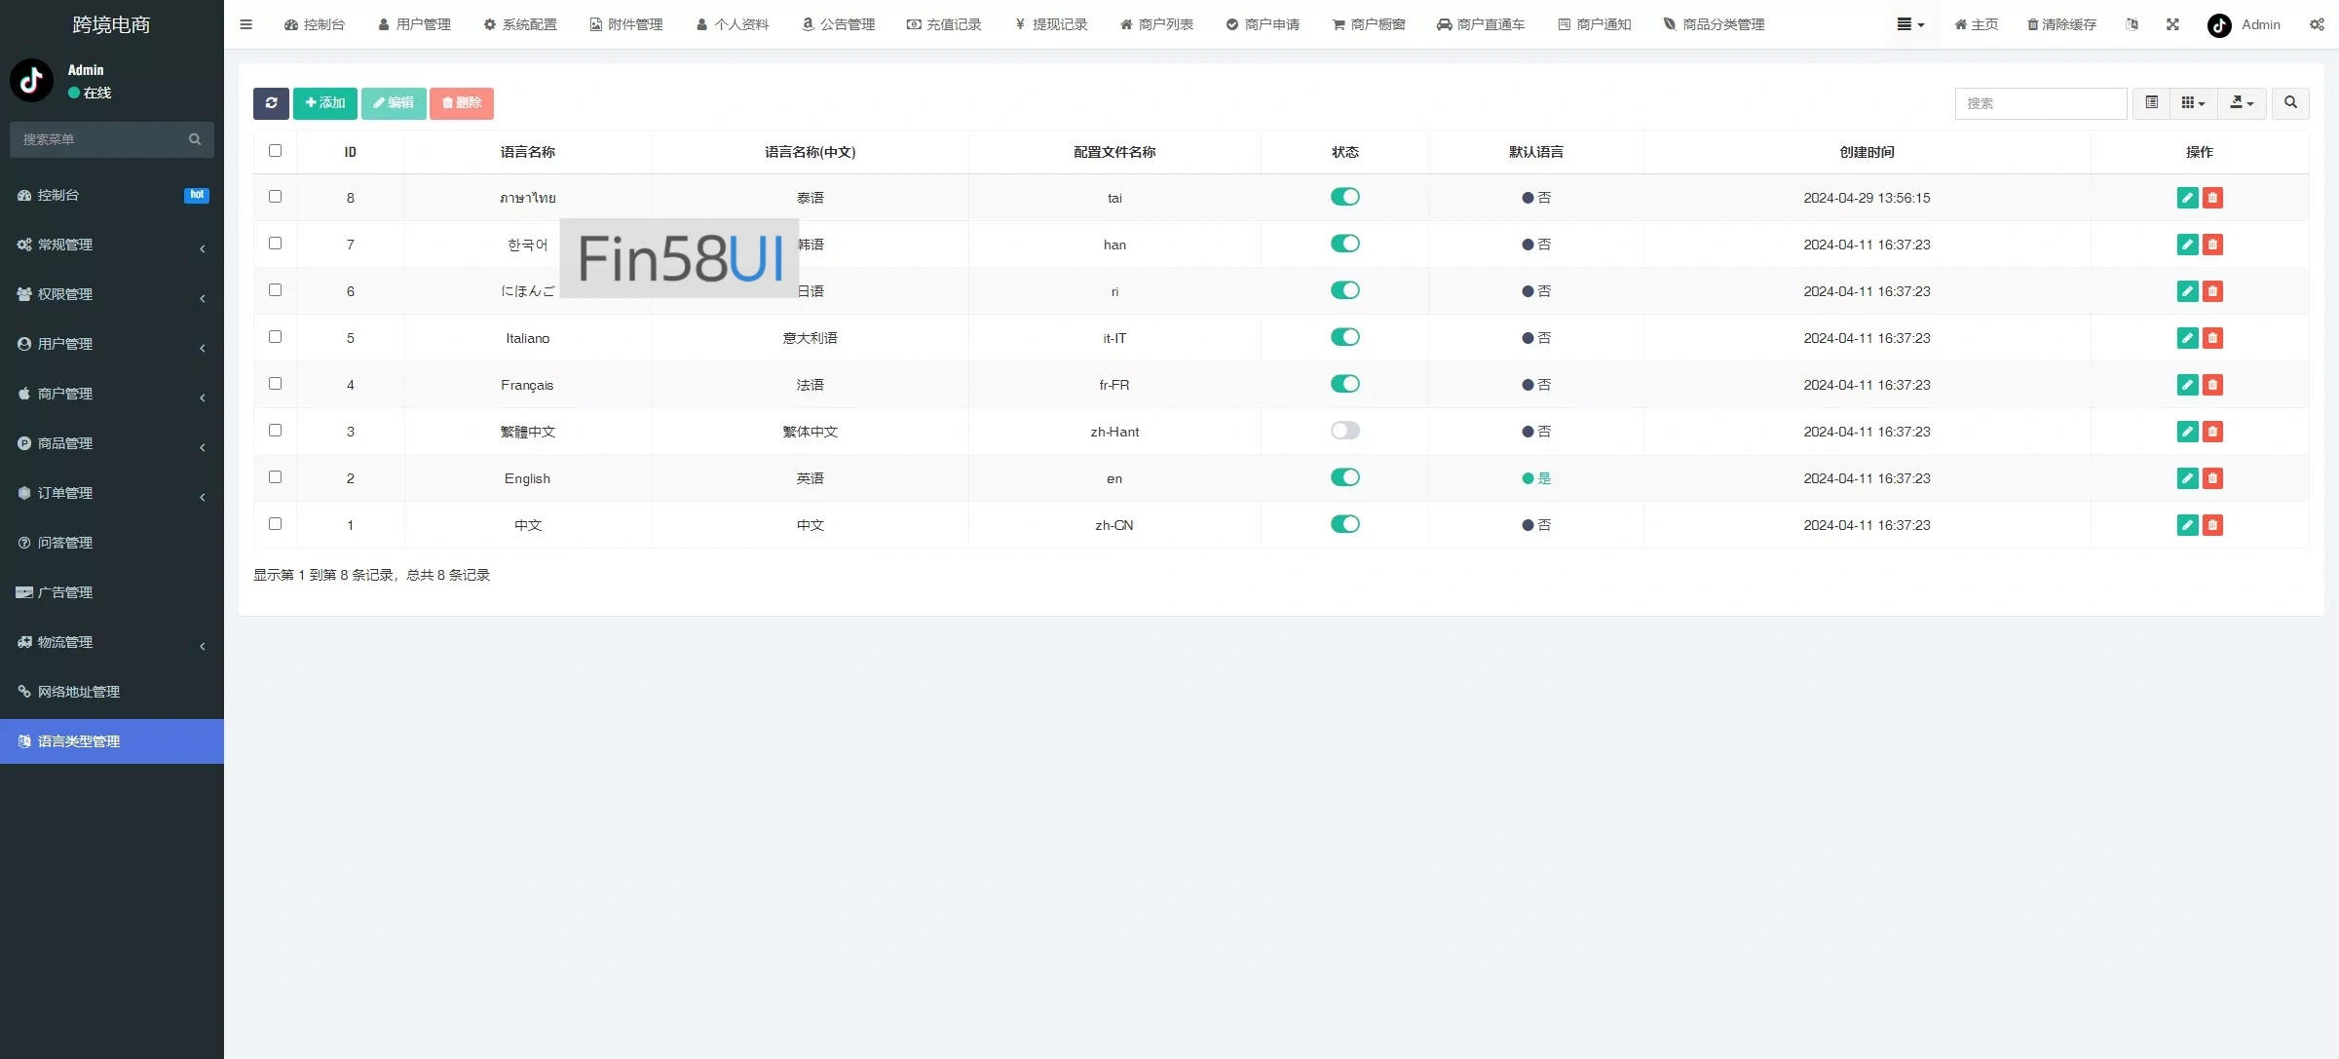This screenshot has width=2339, height=1059.
Task: Open the search magnifier above the table
Action: tap(2291, 102)
